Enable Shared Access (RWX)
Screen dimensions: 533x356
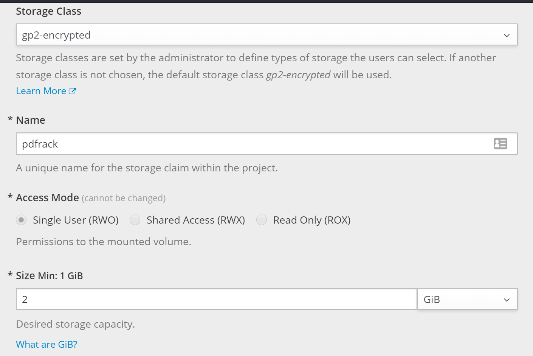pos(135,220)
